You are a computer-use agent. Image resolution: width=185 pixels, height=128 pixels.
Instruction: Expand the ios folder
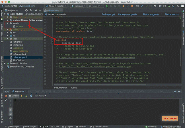click(x=8, y=32)
